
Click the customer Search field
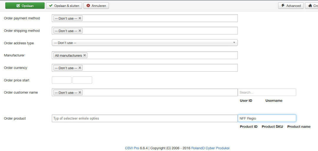pos(267,92)
